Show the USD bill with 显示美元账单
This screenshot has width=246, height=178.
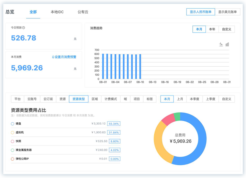(x=228, y=12)
